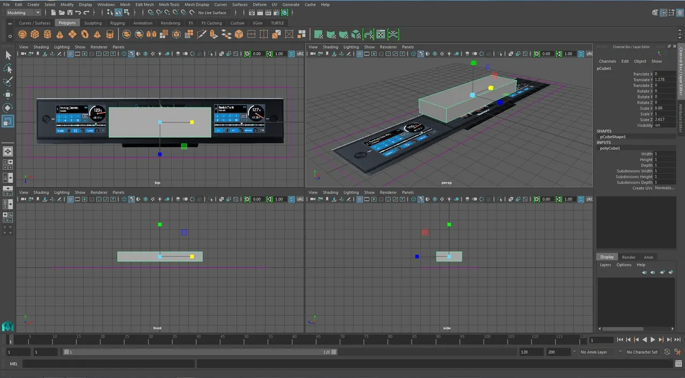The image size is (685, 378).
Task: Click the New Scene icon
Action: pyautogui.click(x=55, y=12)
